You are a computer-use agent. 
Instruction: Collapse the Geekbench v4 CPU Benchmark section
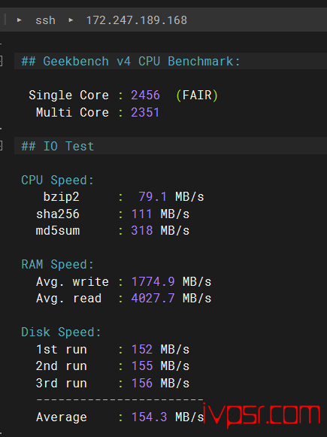click(1, 61)
